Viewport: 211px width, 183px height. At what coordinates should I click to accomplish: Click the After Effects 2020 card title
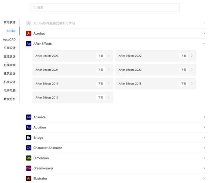click(130, 70)
